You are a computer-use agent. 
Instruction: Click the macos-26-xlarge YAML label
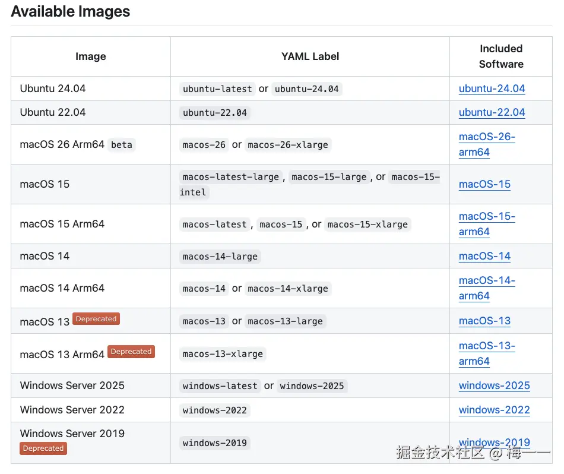(288, 145)
